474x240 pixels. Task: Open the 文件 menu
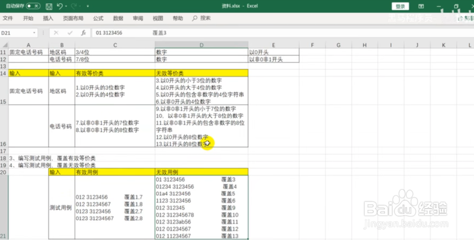coord(8,18)
